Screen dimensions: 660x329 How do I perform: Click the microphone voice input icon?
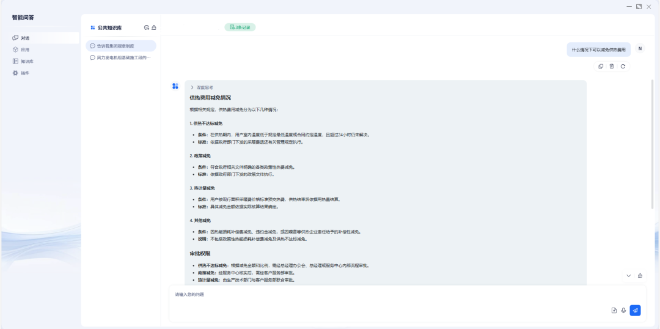tap(623, 310)
